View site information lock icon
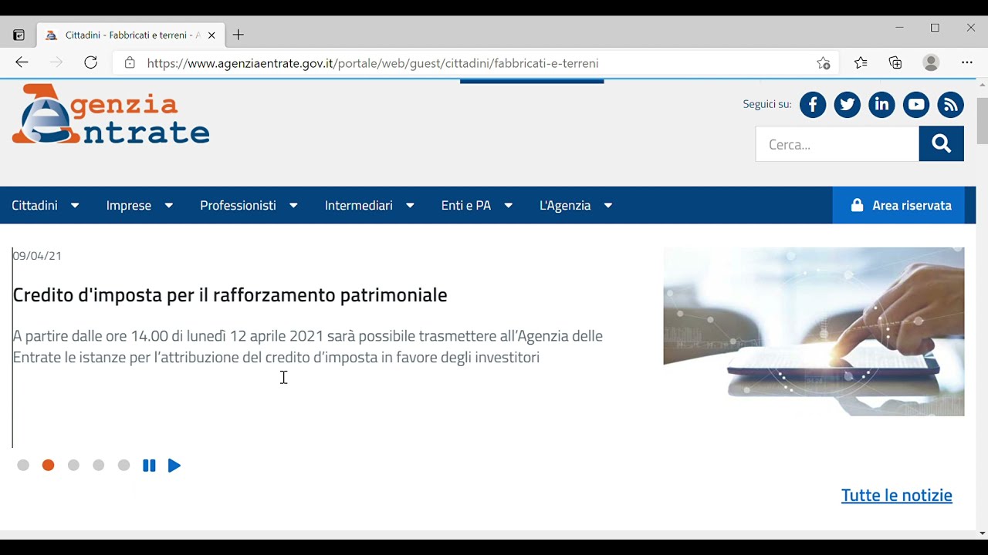 pyautogui.click(x=130, y=63)
